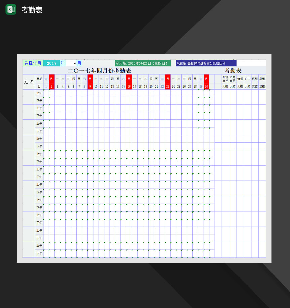Image resolution: width=290 pixels, height=308 pixels.
Task: Click the 外地出差 summary column header
Action: click(225, 79)
